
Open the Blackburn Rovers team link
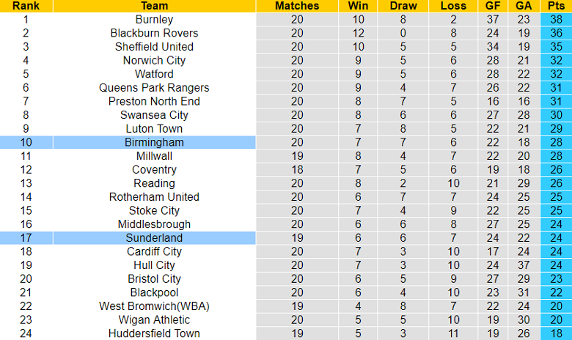[154, 33]
